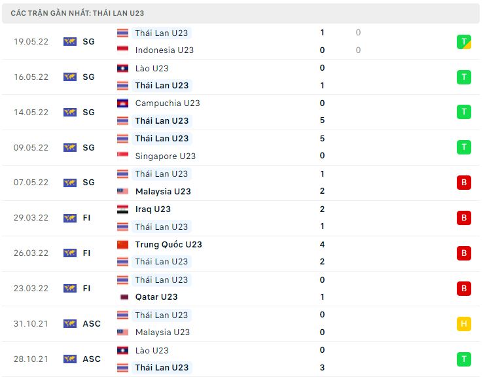Viewport: 483px width, 377px height.
Task: Click the 09.05.22 match date
Action: pyautogui.click(x=31, y=147)
